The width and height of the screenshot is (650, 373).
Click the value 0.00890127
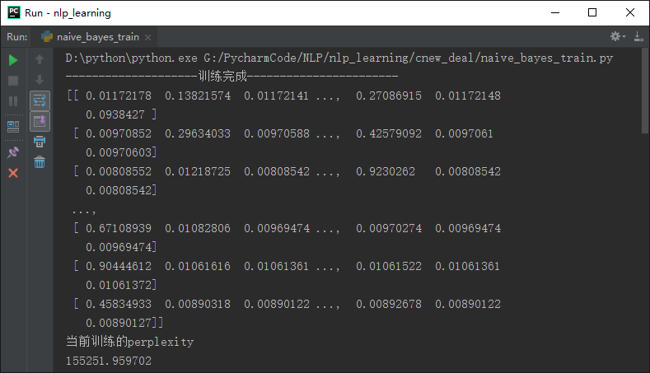119,323
